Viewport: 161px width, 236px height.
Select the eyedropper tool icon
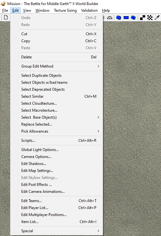157,18
